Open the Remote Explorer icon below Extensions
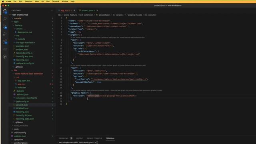256x144 pixels. [5, 49]
